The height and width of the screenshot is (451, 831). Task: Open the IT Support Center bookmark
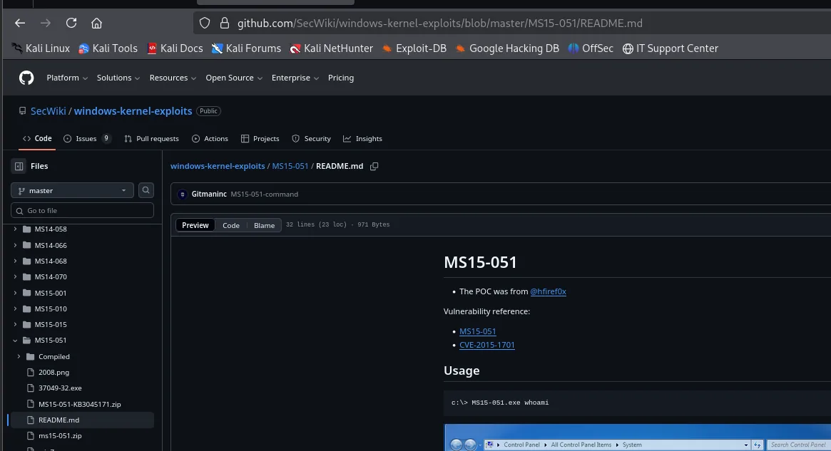click(x=671, y=48)
